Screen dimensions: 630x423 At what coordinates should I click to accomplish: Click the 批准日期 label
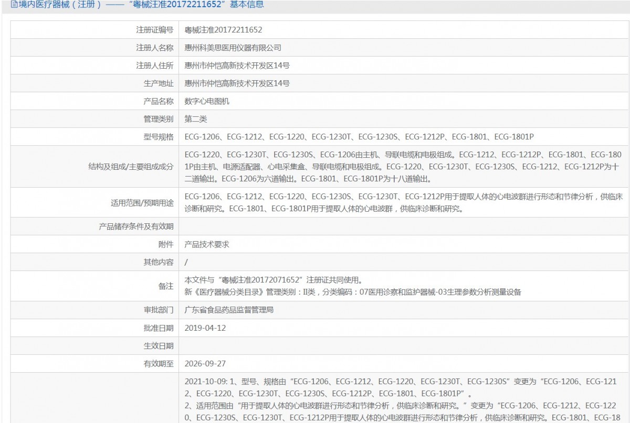(x=159, y=328)
